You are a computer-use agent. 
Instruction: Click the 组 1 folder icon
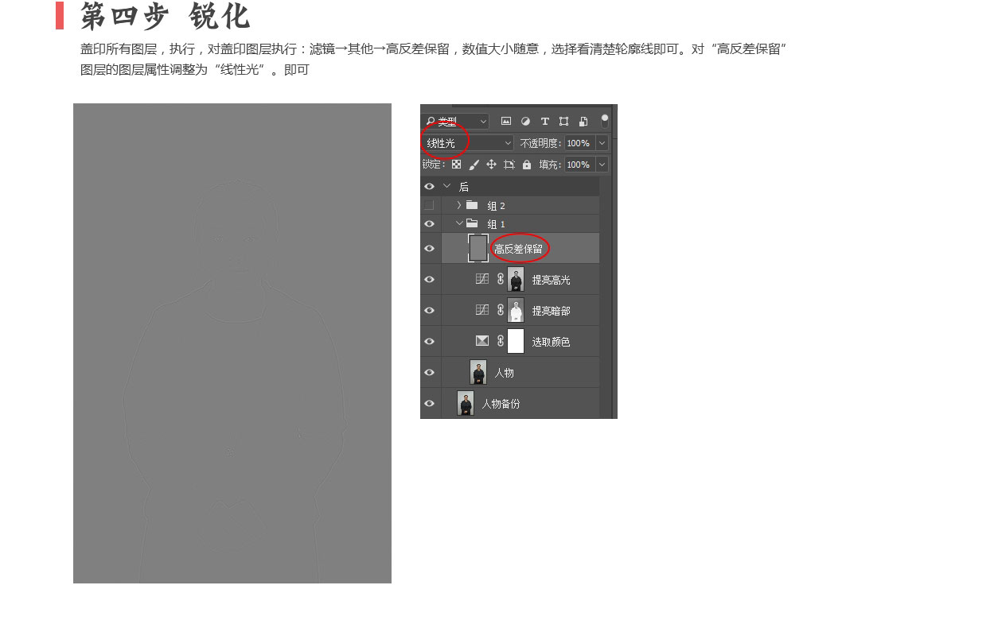point(472,223)
